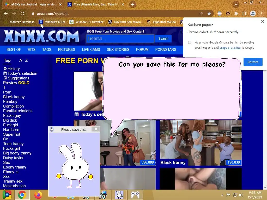Open the TAGS menu item
The height and width of the screenshot is (200, 267).
point(47,49)
